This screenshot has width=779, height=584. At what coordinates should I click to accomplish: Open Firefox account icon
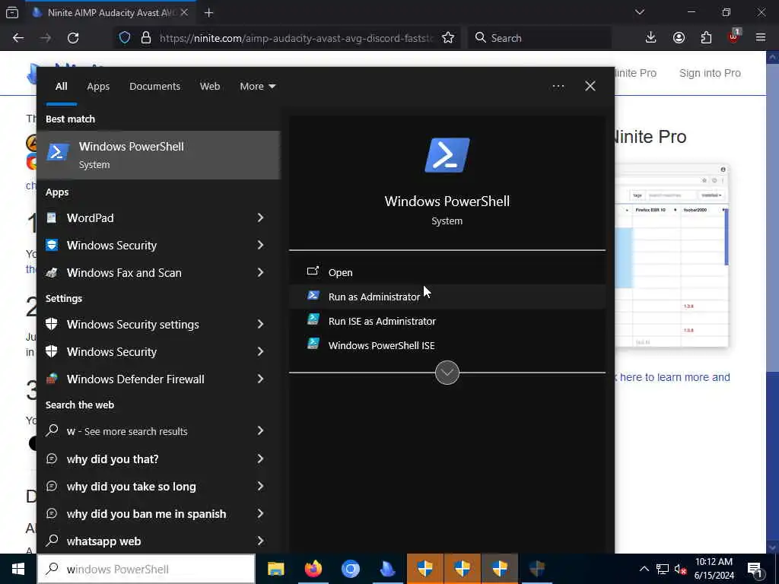pyautogui.click(x=679, y=38)
